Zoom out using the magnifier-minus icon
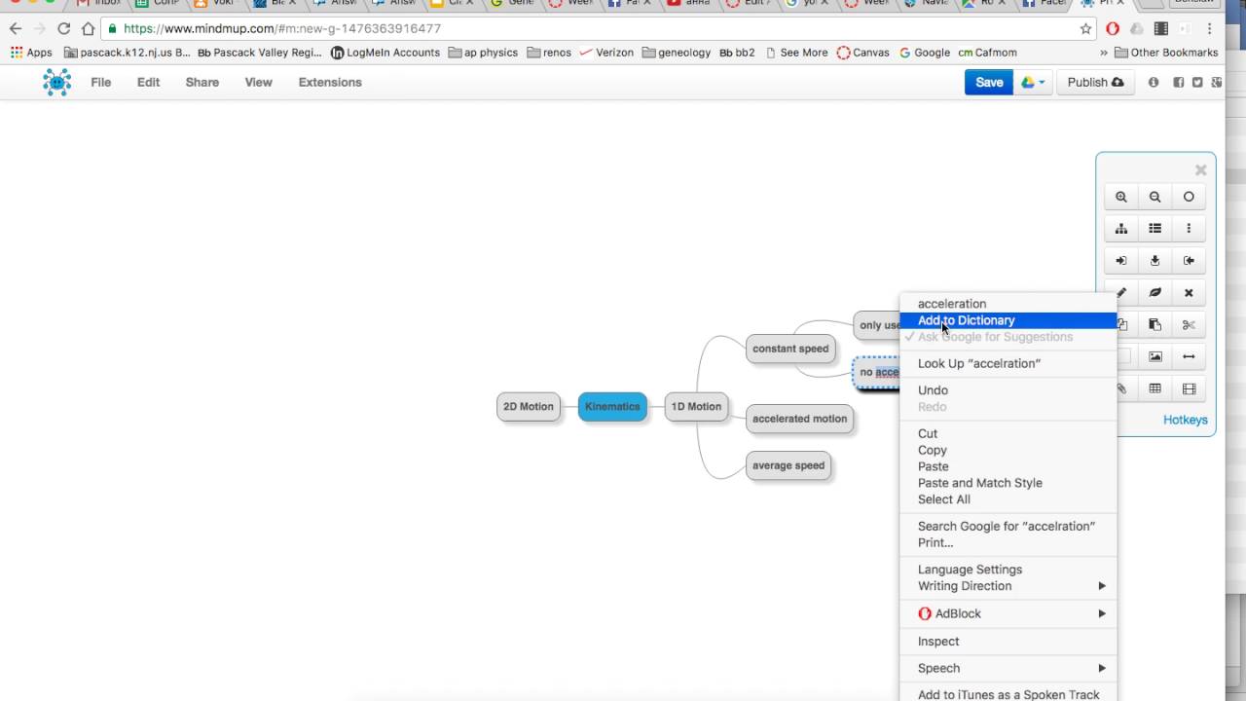This screenshot has height=701, width=1246. (1154, 197)
